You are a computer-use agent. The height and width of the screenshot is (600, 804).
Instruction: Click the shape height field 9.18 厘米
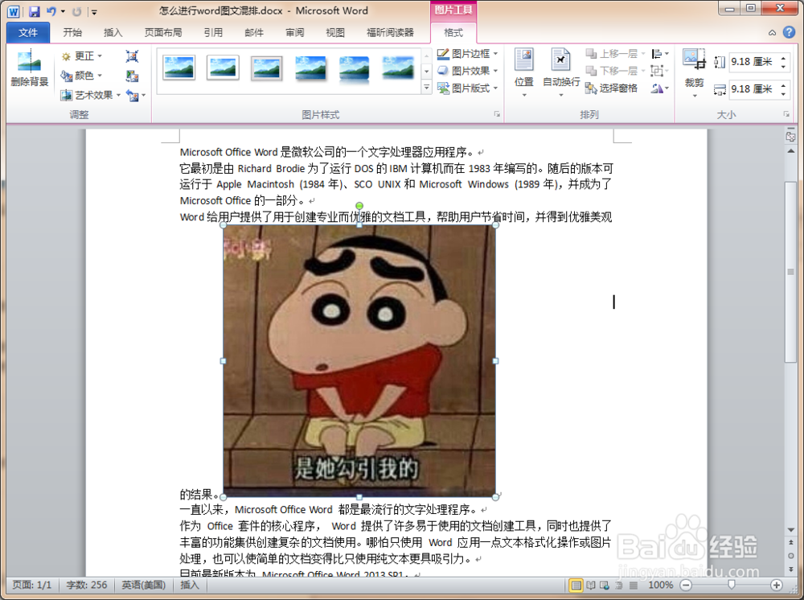click(753, 62)
